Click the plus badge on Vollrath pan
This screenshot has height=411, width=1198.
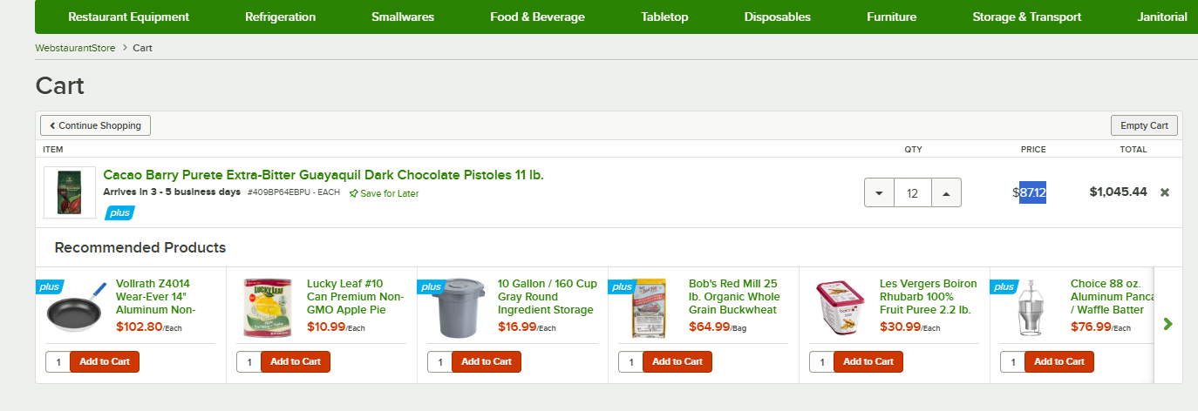point(49,286)
